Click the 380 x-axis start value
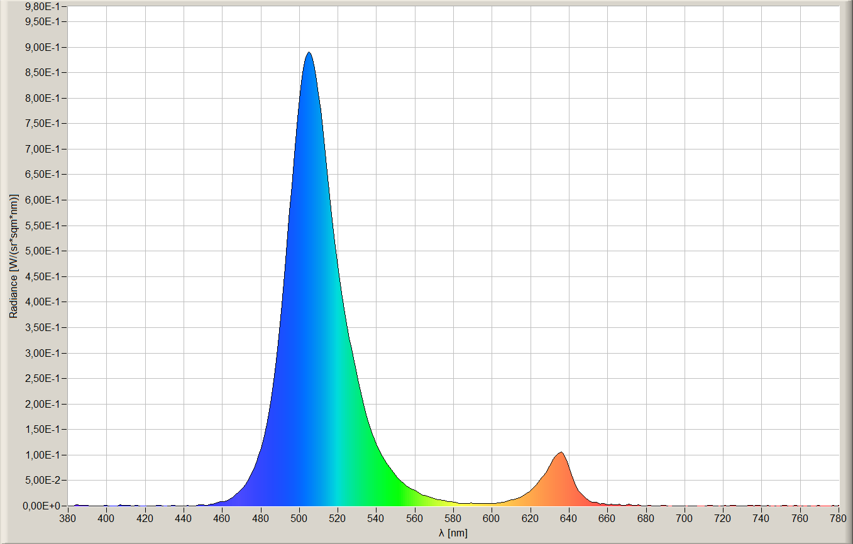This screenshot has width=853, height=544. click(x=68, y=518)
